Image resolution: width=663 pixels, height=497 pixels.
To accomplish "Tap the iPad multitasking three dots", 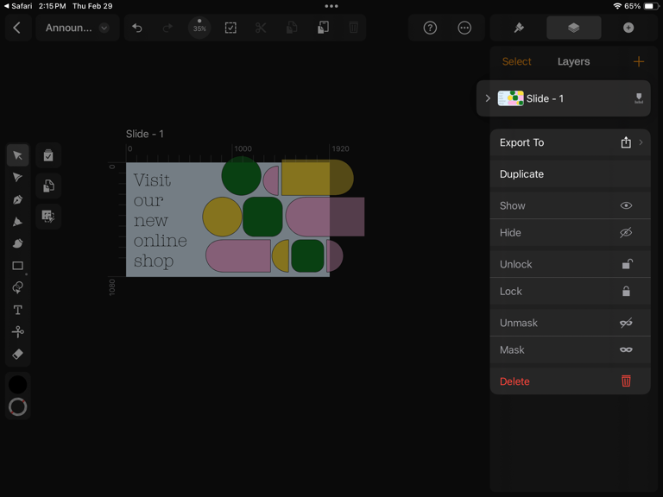I will (x=331, y=6).
